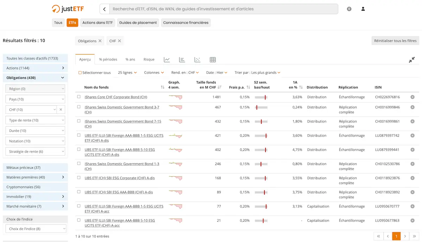Add iShares Core CHF Corporate Bond plus icon
The image size is (422, 242).
click(412, 97)
